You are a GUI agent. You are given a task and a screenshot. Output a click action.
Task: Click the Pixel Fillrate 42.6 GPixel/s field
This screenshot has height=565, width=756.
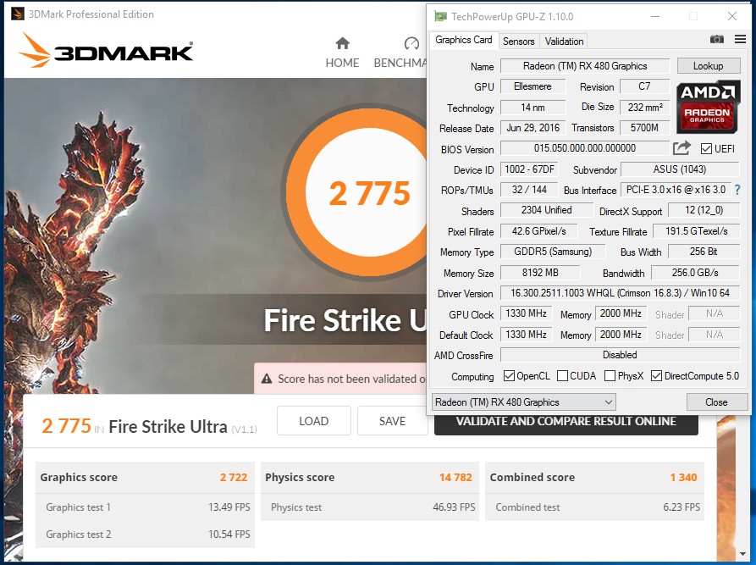pyautogui.click(x=538, y=231)
